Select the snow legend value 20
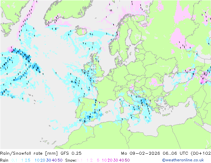This screenshot has height=163, width=211. click(110, 160)
